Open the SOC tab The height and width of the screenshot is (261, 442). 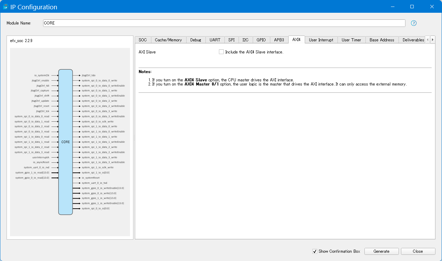pos(143,40)
